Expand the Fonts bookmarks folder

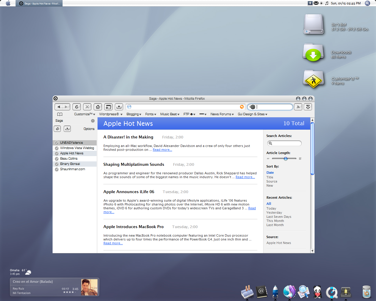click(x=151, y=114)
